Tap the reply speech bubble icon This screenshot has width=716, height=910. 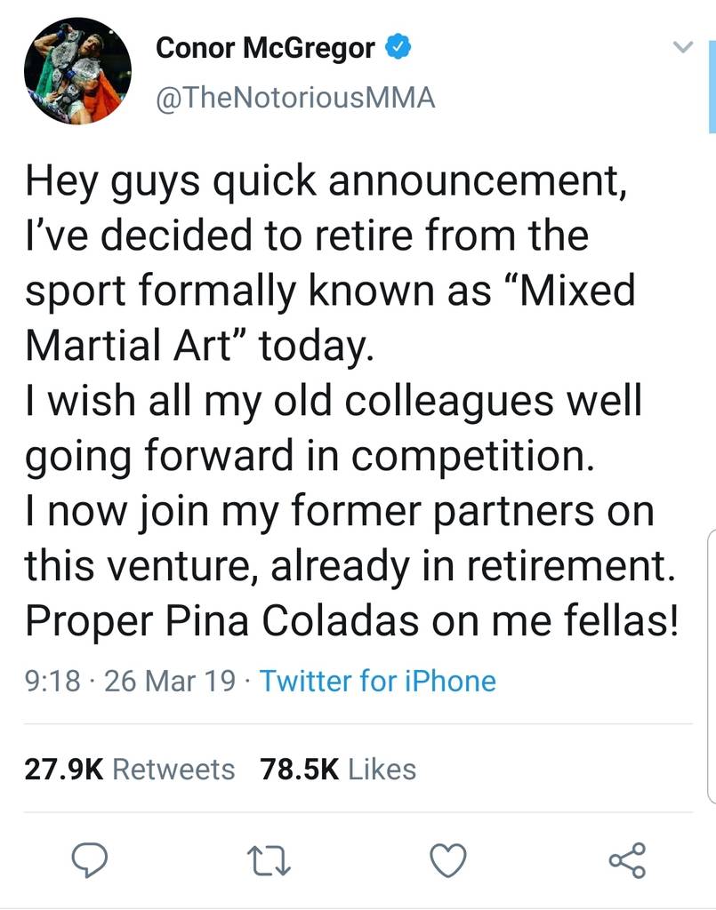(90, 859)
